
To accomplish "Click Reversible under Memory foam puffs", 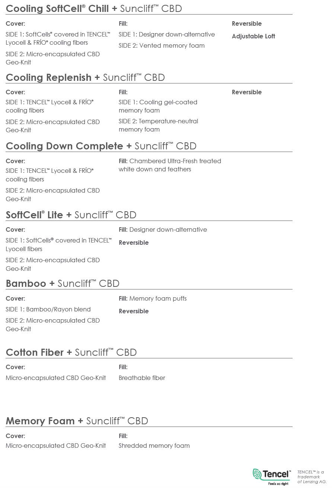I will [x=134, y=311].
